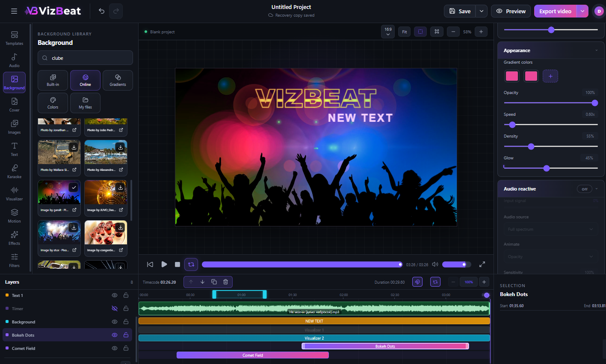The height and width of the screenshot is (364, 606).
Task: Open the Filters sidebar panel
Action: 14,260
